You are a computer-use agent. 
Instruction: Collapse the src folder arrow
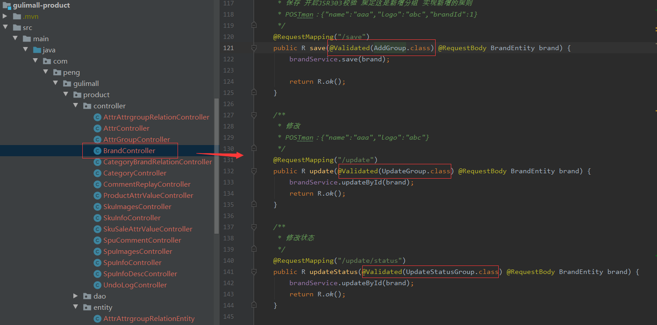(x=5, y=27)
